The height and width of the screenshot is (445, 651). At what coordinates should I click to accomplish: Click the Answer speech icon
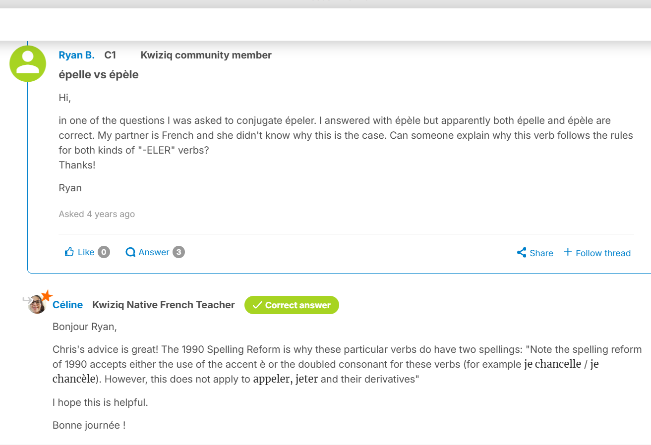pyautogui.click(x=130, y=252)
